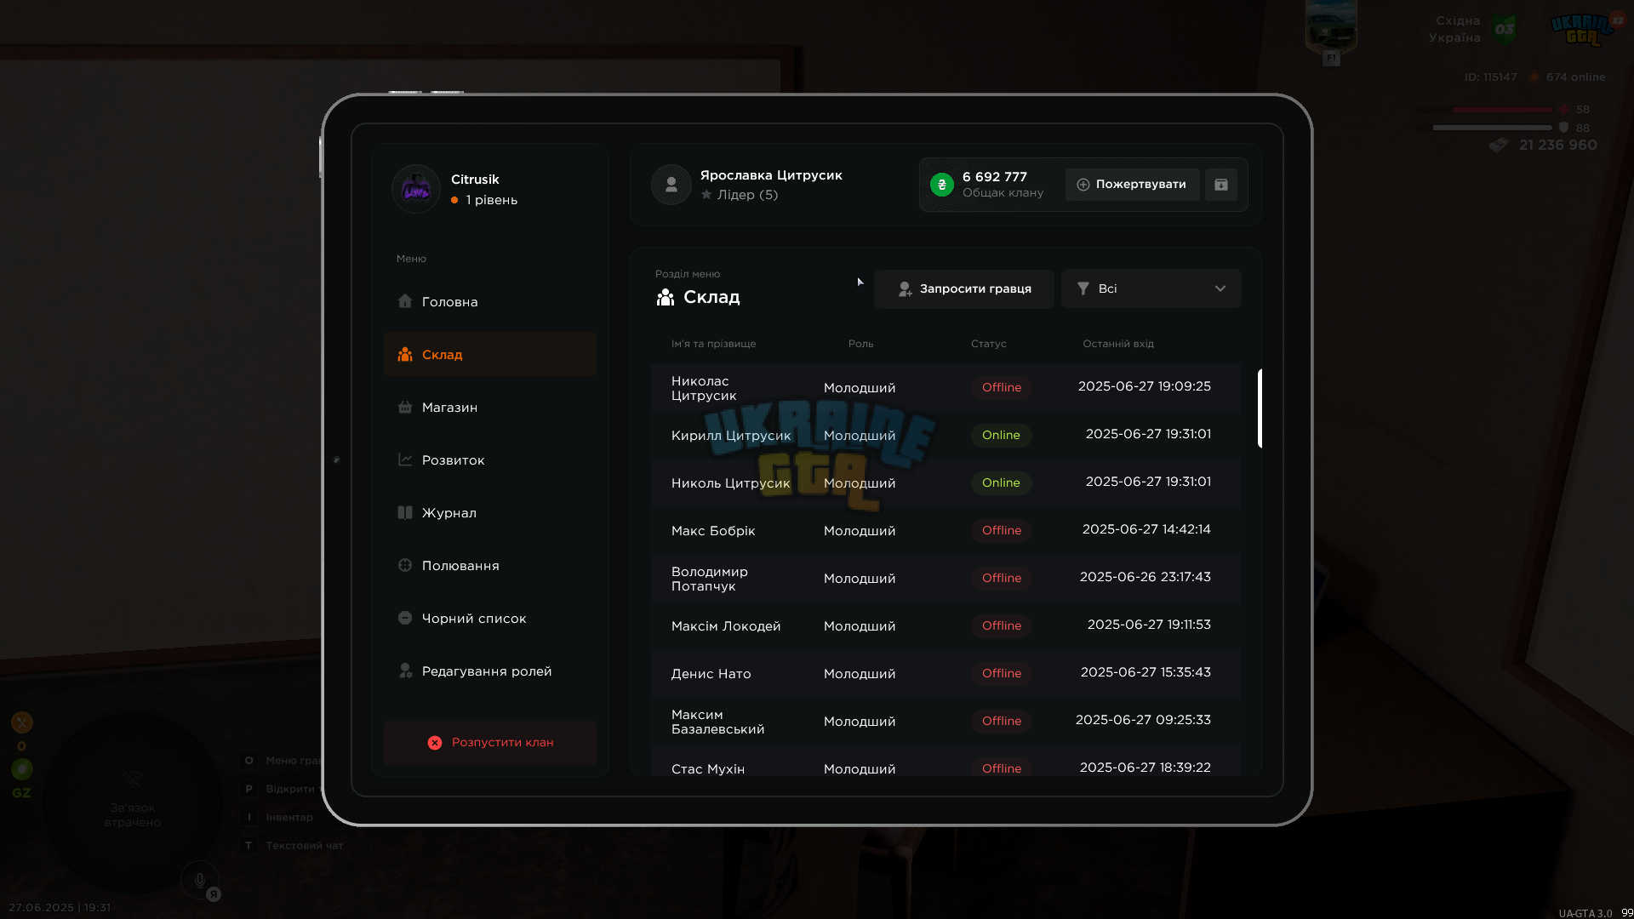Click the Online status badge for Кирилл Цитрусик
This screenshot has height=919, width=1634.
pyautogui.click(x=1001, y=436)
